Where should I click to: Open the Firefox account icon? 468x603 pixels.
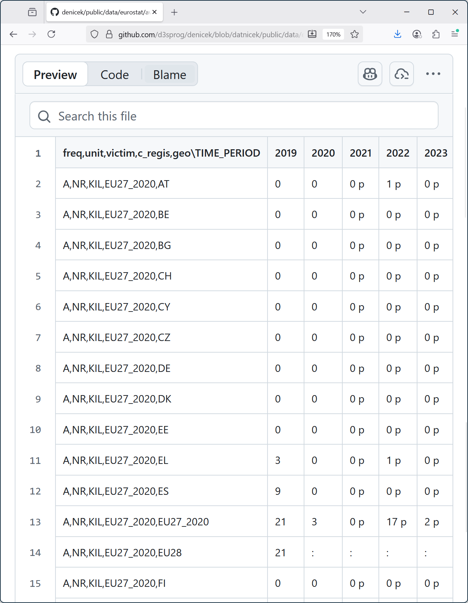click(417, 34)
